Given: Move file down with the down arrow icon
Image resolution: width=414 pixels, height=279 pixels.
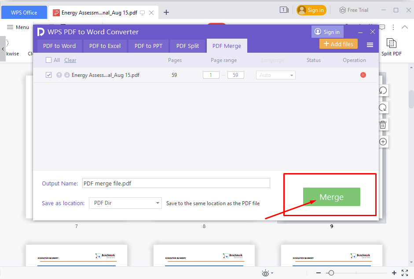Looking at the screenshot, I should 67,75.
